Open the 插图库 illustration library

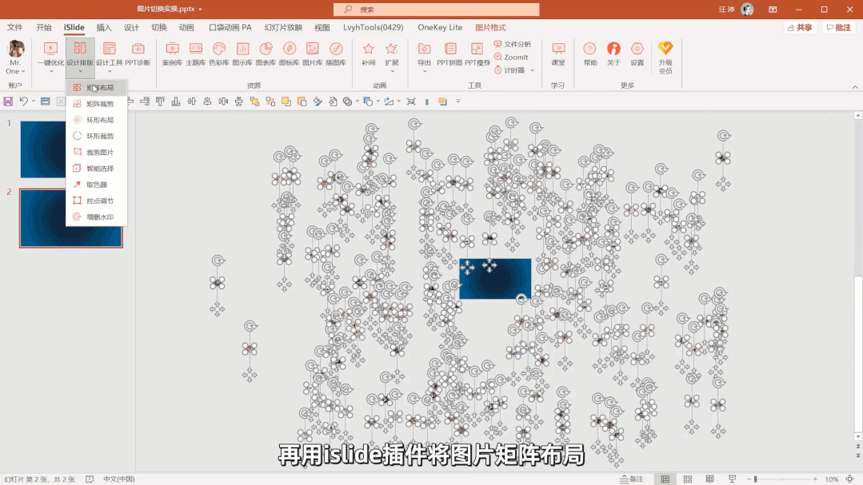pyautogui.click(x=336, y=54)
